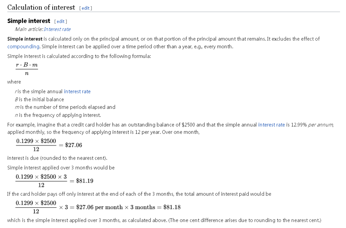Click the $81.19 three-month formula

(x=54, y=181)
